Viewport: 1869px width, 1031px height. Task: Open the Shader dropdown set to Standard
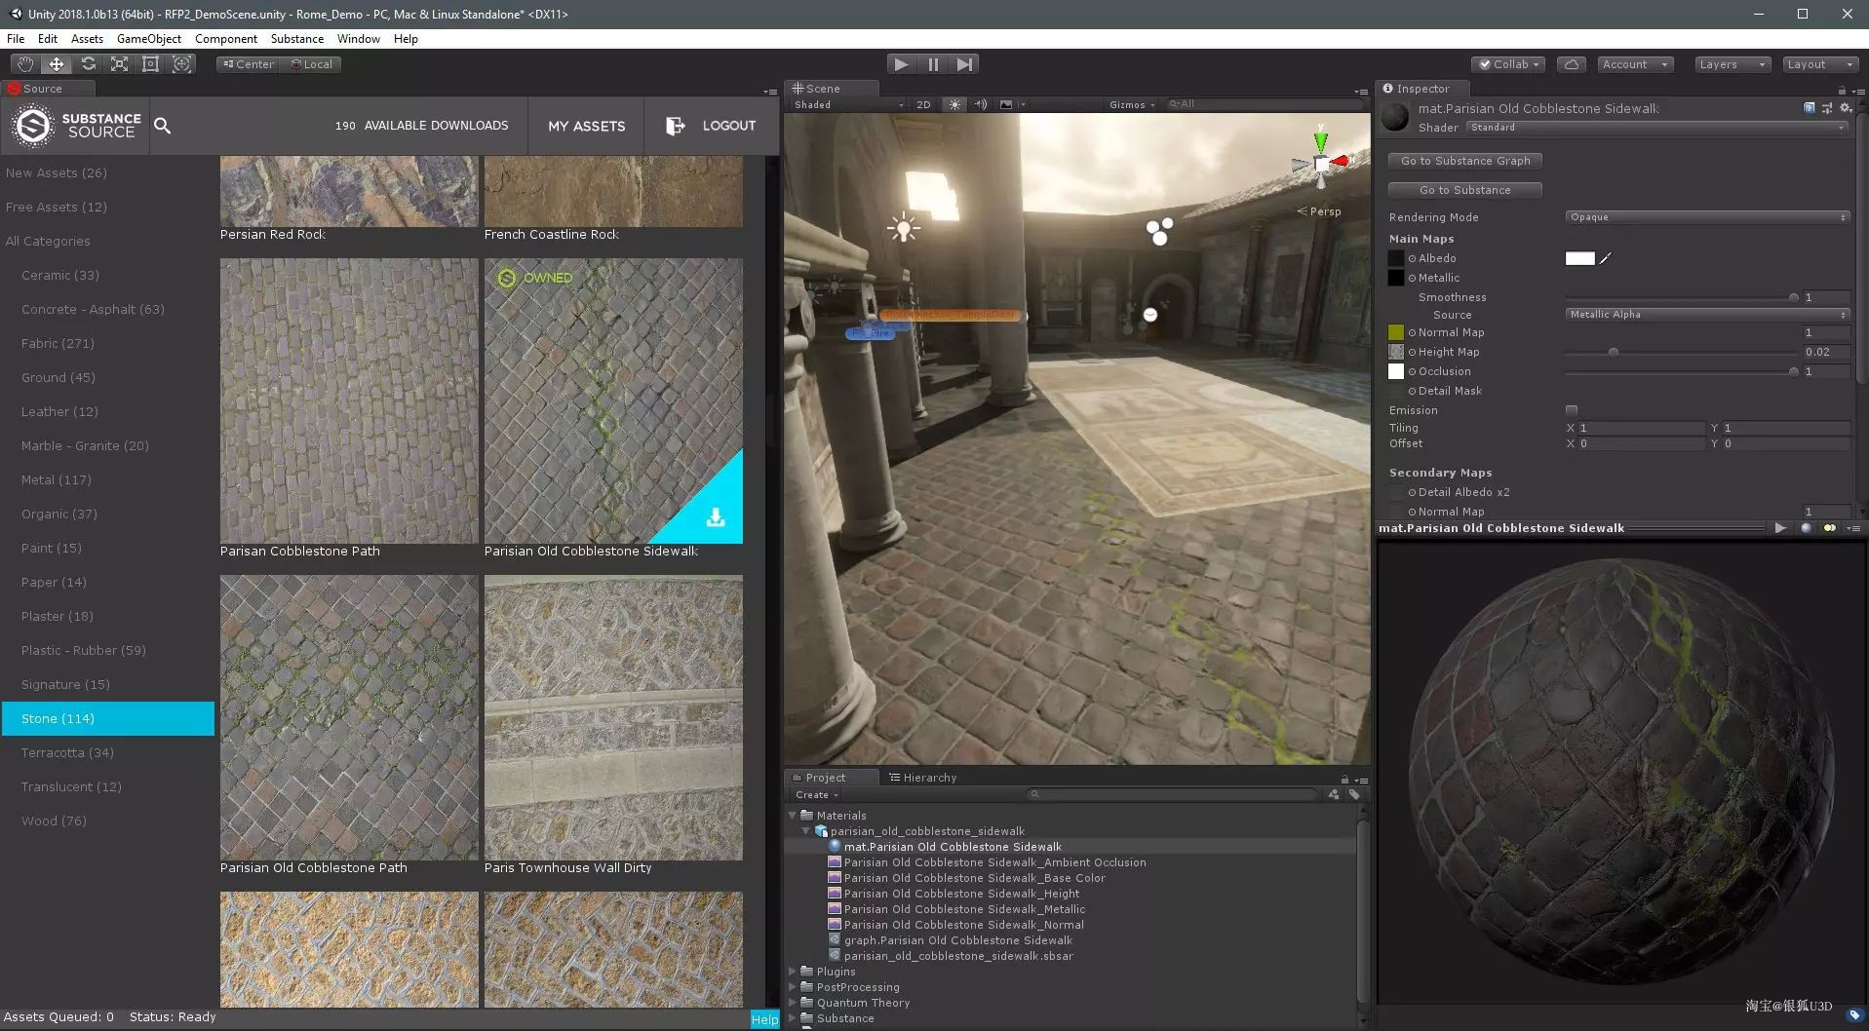(1657, 128)
